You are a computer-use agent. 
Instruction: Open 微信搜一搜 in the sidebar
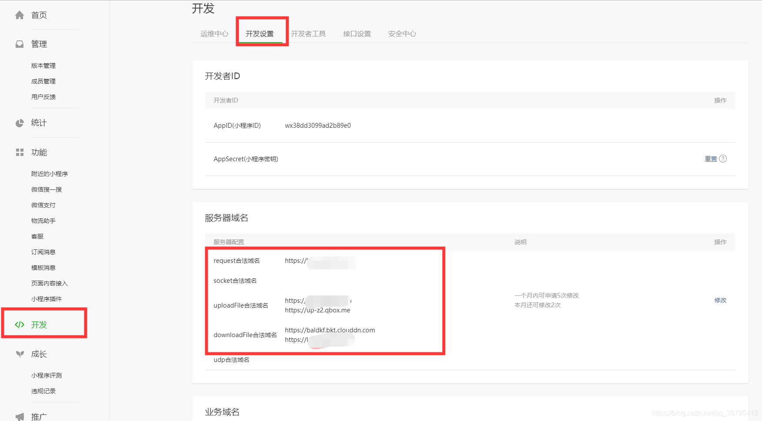click(47, 189)
